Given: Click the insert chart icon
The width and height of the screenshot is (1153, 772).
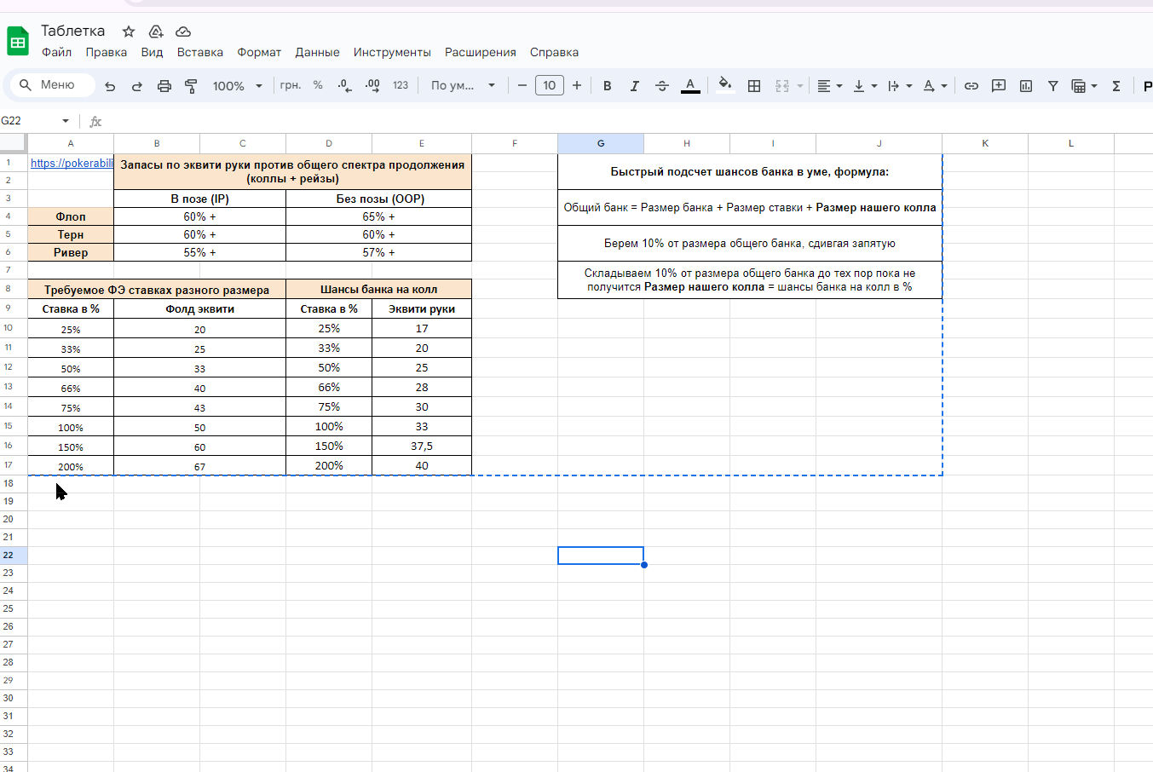Looking at the screenshot, I should click(x=1026, y=86).
